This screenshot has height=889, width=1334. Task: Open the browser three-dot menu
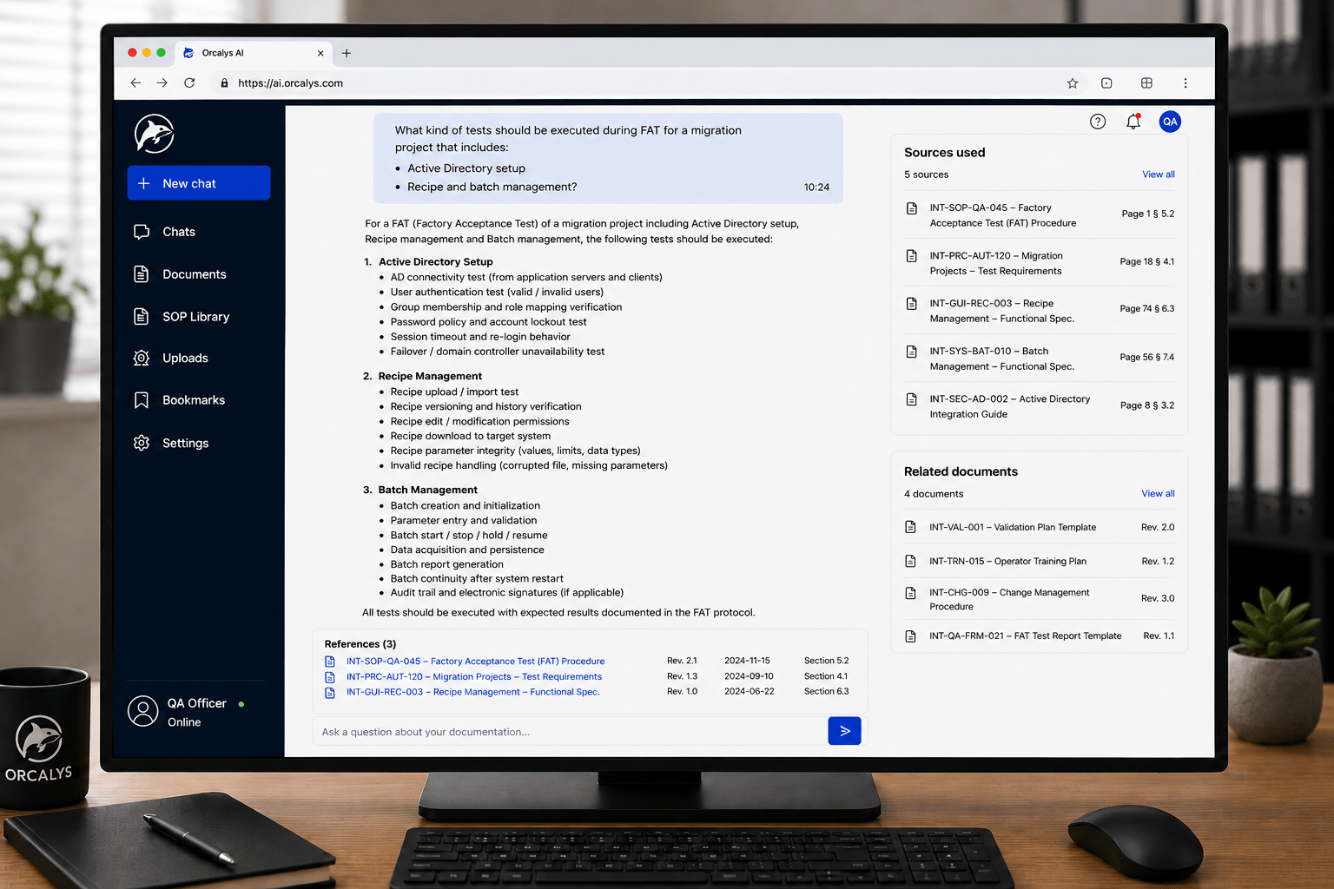(1185, 83)
